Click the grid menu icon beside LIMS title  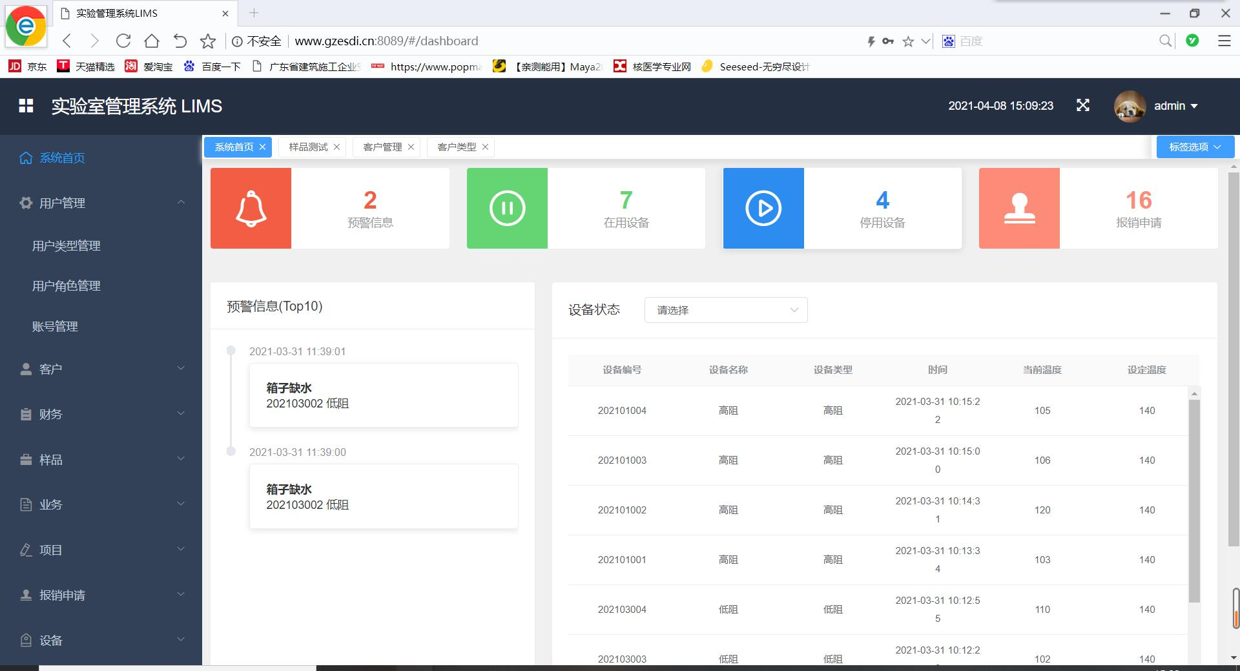pos(26,106)
